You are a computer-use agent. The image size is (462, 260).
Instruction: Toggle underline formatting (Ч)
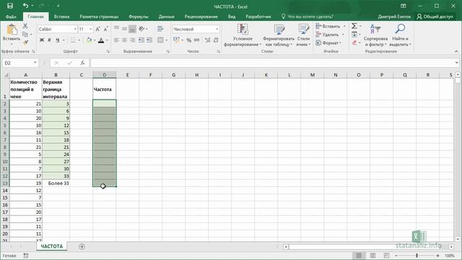click(57, 40)
